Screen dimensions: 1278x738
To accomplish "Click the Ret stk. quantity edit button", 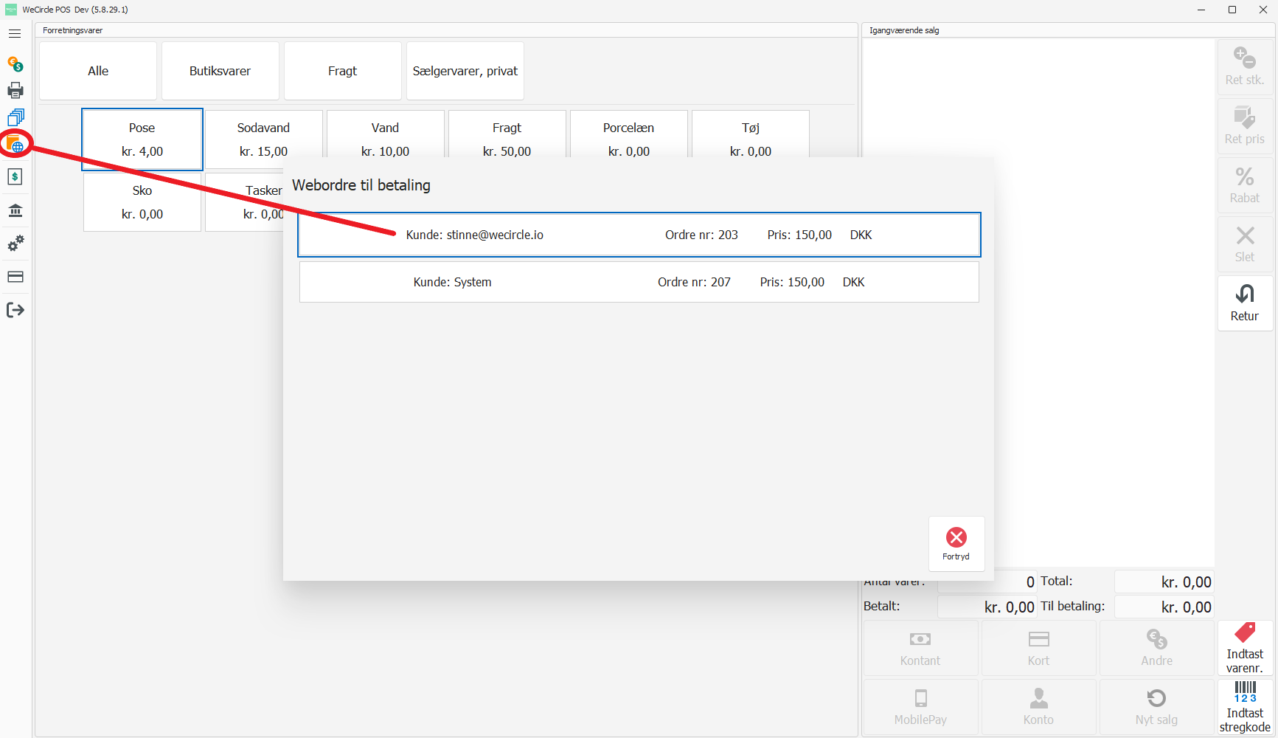I will 1245,66.
